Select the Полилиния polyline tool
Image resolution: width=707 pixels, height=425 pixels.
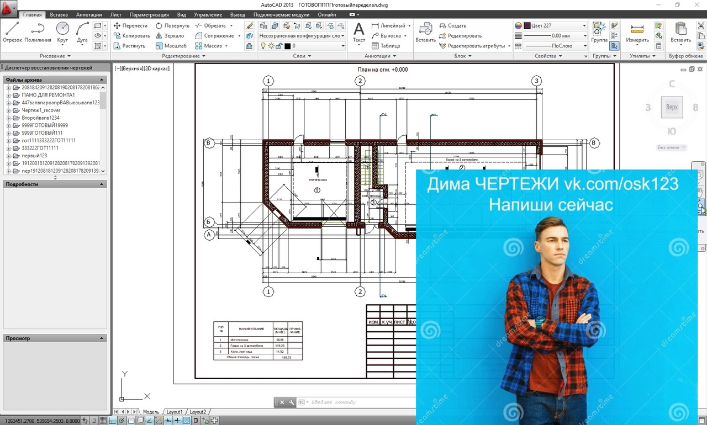(38, 33)
